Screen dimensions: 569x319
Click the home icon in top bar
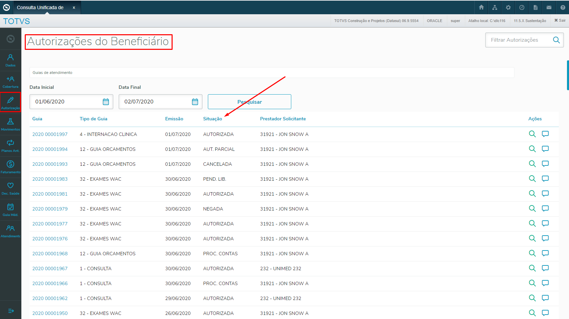pos(481,7)
